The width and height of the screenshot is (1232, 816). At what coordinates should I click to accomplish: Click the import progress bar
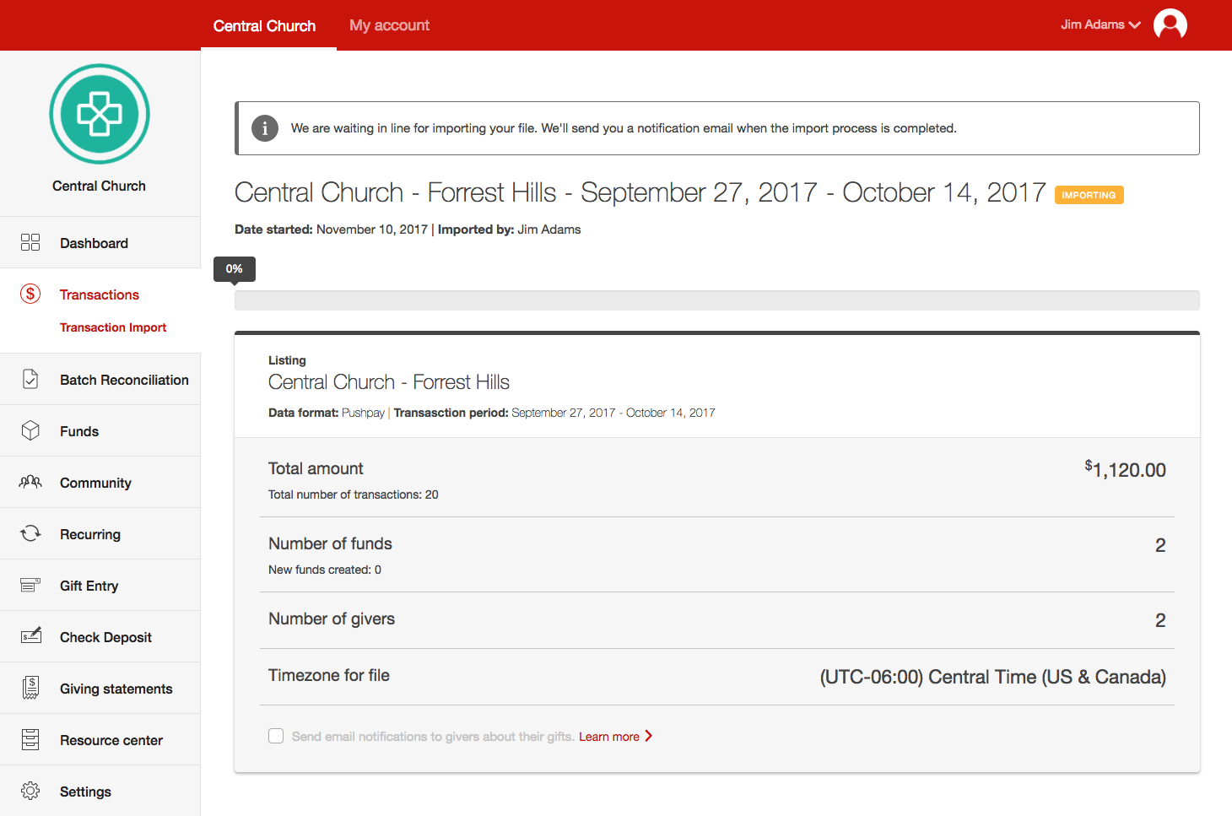coord(716,300)
